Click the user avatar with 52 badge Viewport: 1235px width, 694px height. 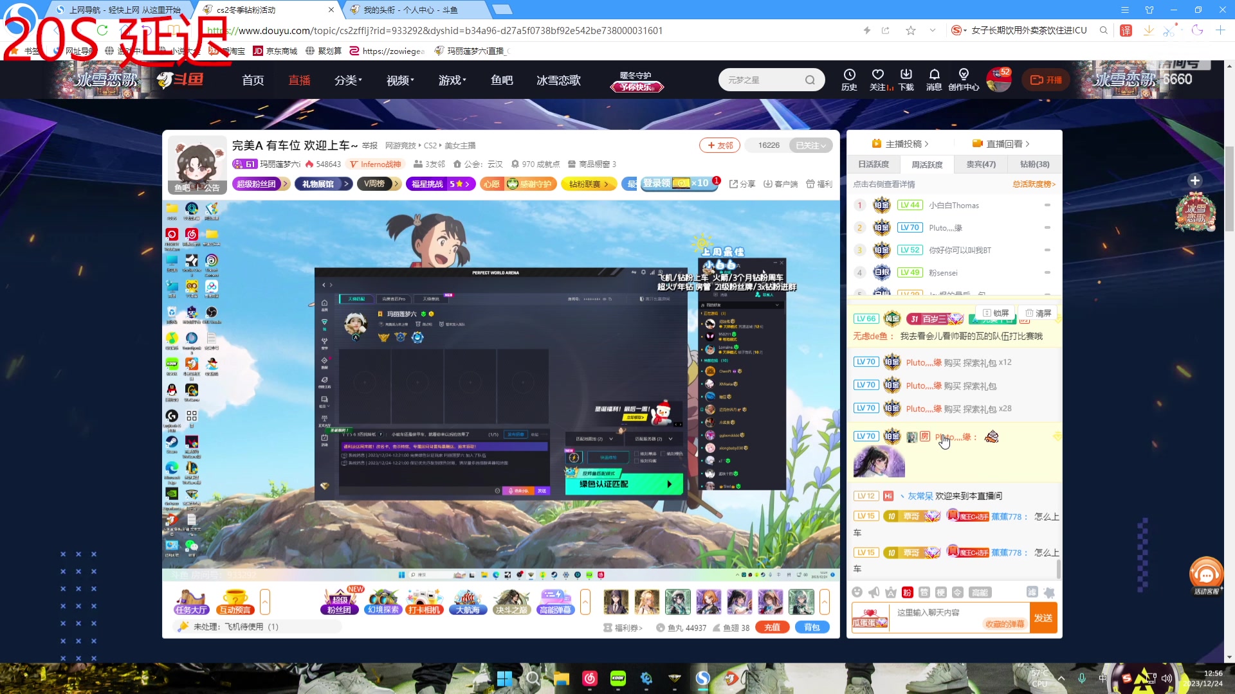tap(999, 80)
